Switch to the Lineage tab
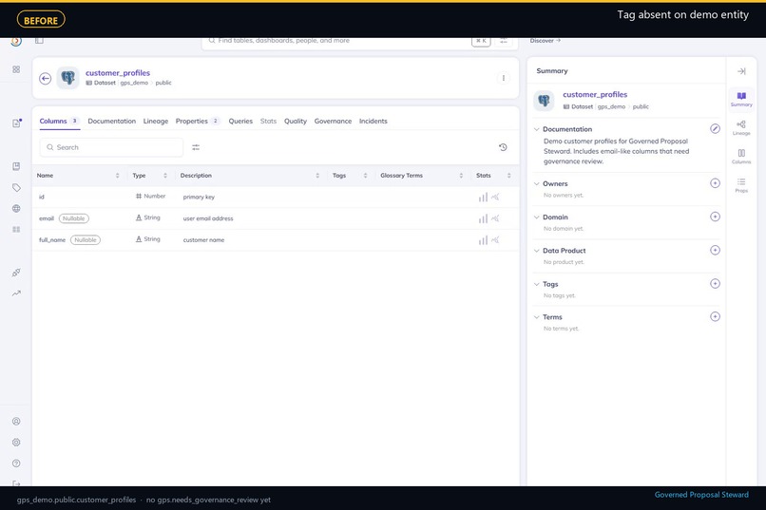The width and height of the screenshot is (766, 510). coord(156,121)
